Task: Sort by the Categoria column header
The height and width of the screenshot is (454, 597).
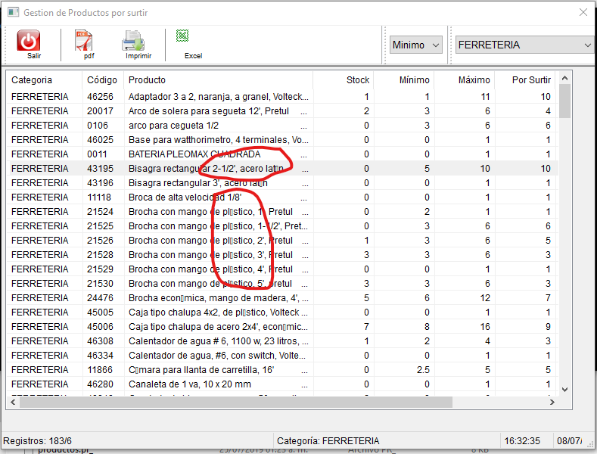Action: pyautogui.click(x=33, y=79)
